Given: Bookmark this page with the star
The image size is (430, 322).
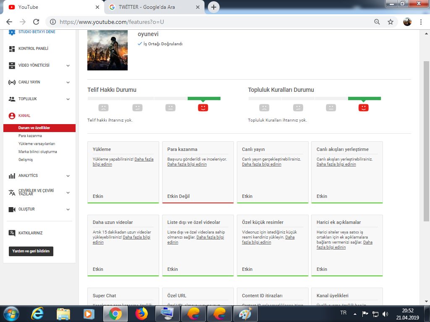Looking at the screenshot, I should point(391,22).
